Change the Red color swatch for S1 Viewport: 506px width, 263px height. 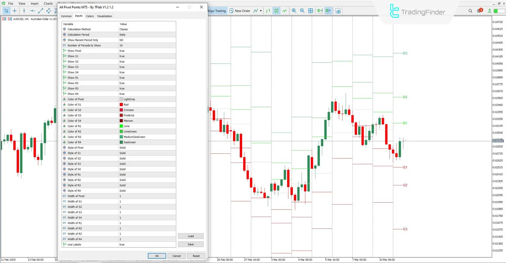[121, 105]
